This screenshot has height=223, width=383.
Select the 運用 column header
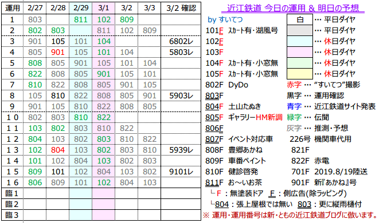12,8
